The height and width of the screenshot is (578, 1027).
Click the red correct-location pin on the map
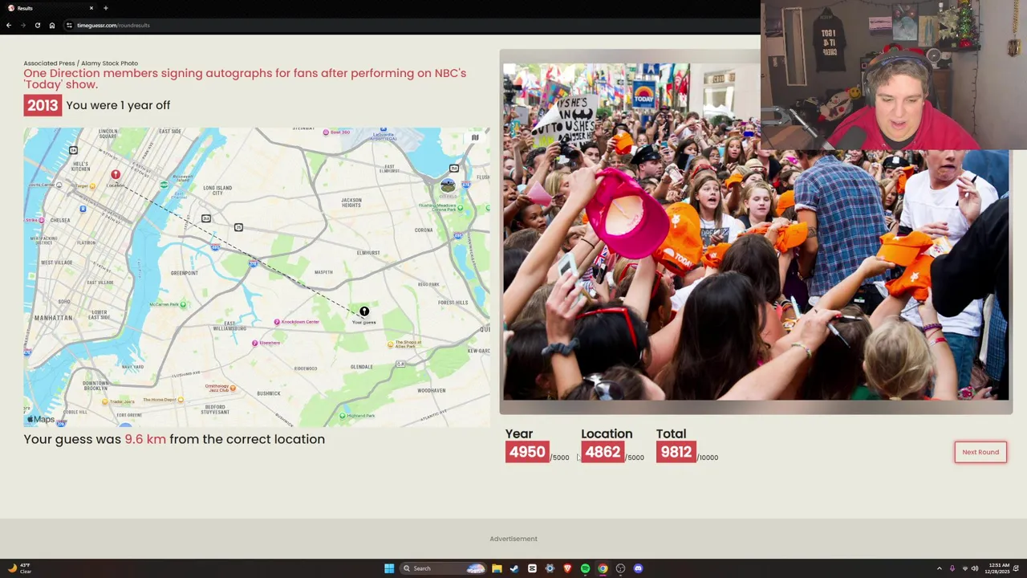(x=116, y=174)
